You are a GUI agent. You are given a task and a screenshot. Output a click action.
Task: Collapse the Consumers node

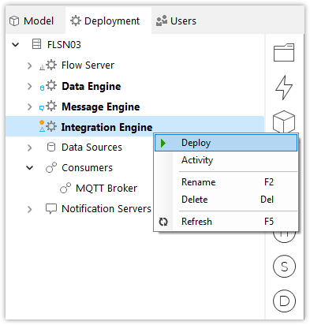(30, 167)
